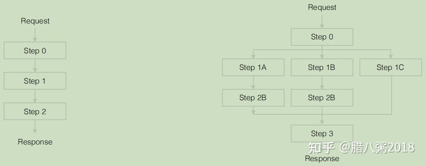Viewport: 426px width, 166px height.
Task: Click the arrow from Step 1A to Step 2B
Action: [x=253, y=82]
